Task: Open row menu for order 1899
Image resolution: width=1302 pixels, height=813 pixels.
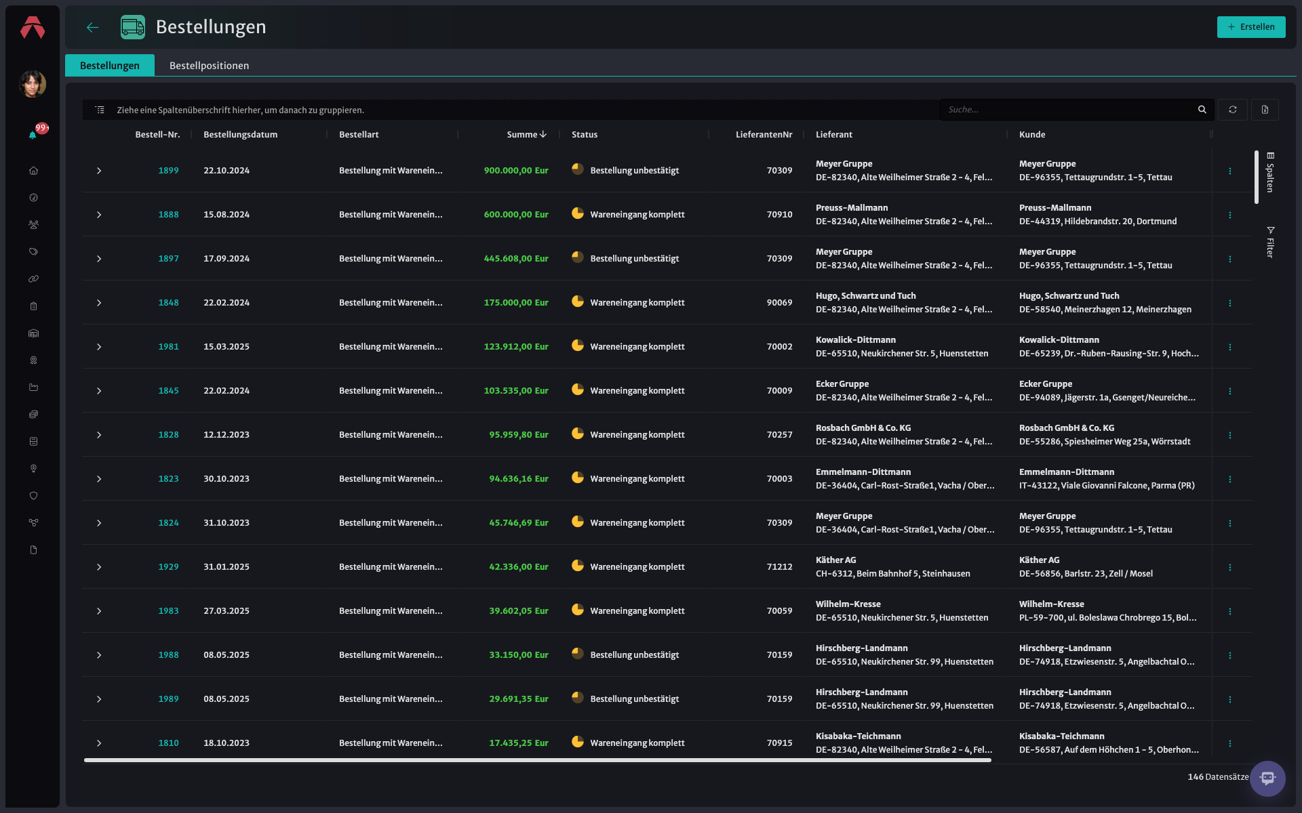Action: pyautogui.click(x=1230, y=171)
